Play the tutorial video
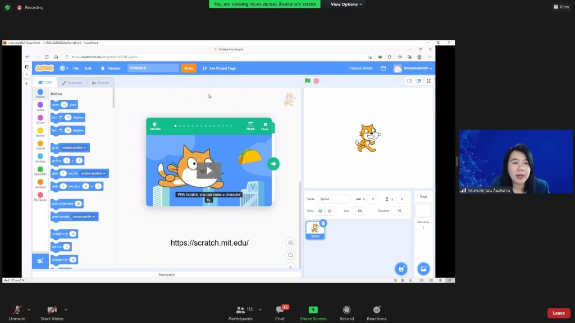 [209, 170]
